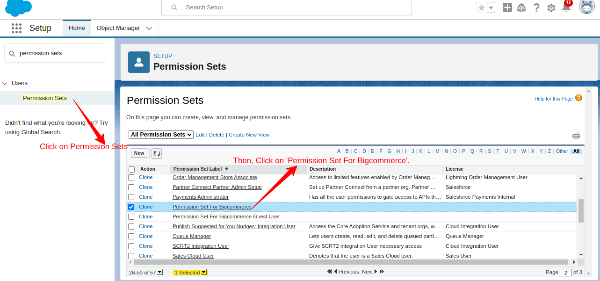
Task: Click the Edit view link
Action: pos(200,135)
